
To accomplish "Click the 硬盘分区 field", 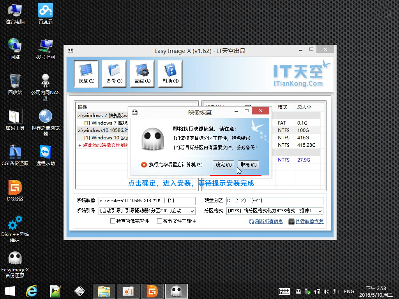I will (x=275, y=201).
